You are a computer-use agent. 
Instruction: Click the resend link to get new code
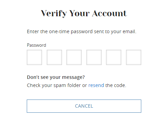pyautogui.click(x=96, y=85)
